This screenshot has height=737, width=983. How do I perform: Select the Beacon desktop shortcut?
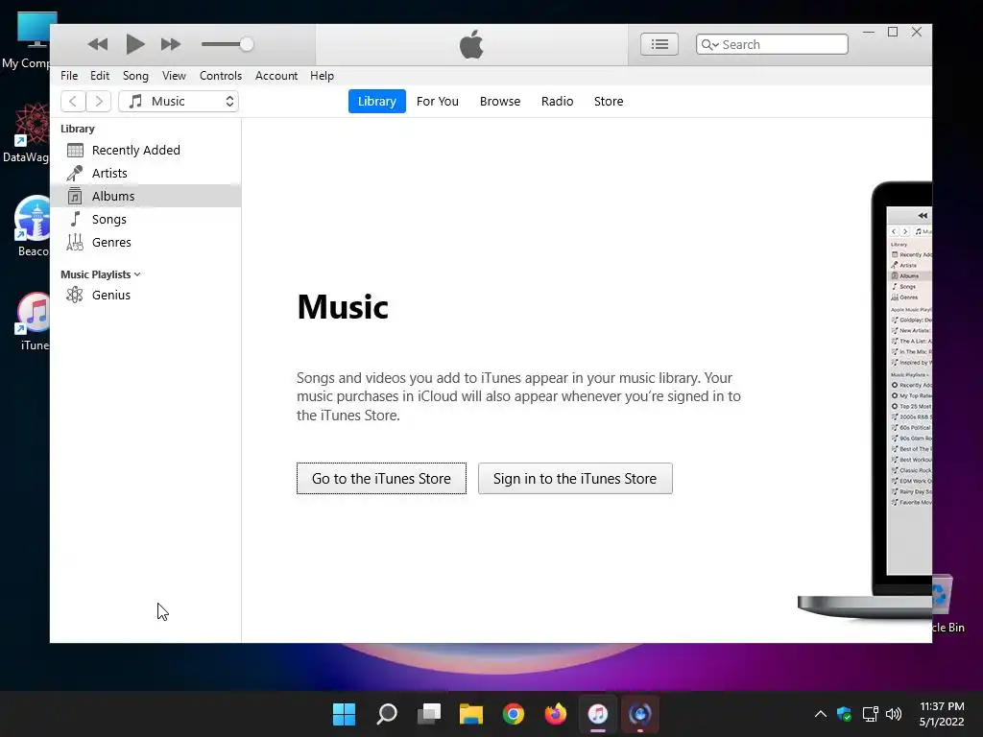tap(32, 226)
